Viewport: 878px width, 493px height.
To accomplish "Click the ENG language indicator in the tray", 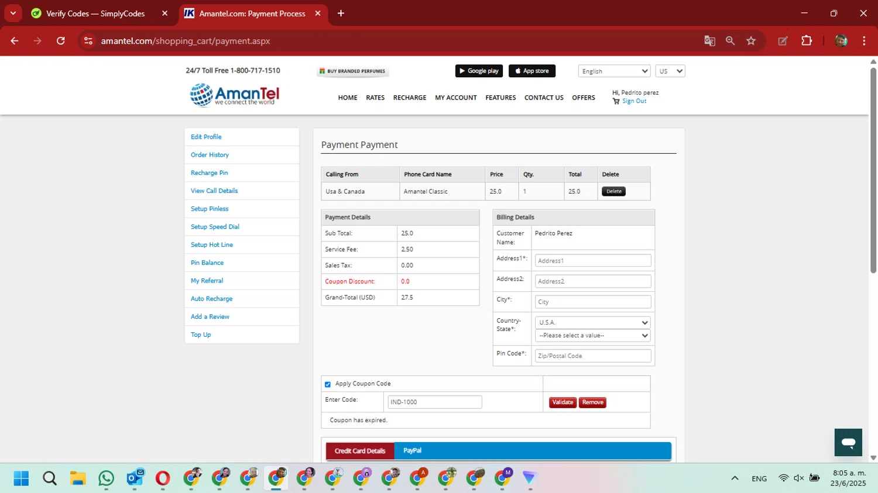I will [x=759, y=478].
